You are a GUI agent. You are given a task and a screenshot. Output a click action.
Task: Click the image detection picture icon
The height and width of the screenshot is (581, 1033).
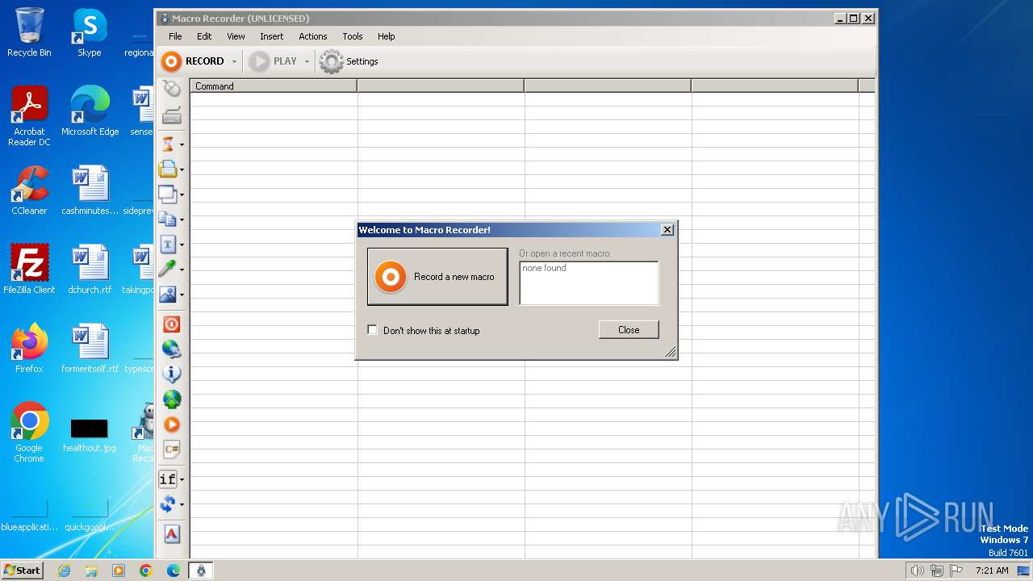168,295
